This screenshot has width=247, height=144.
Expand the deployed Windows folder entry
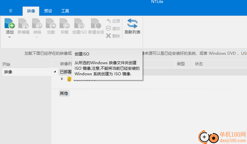tap(62, 79)
